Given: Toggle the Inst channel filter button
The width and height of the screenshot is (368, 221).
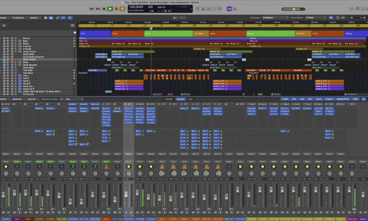Looking at the screenshot, I should click(x=294, y=99).
